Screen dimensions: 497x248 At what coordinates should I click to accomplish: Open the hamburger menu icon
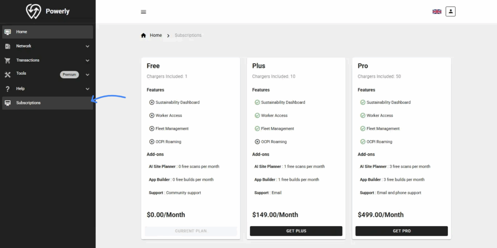pos(143,12)
